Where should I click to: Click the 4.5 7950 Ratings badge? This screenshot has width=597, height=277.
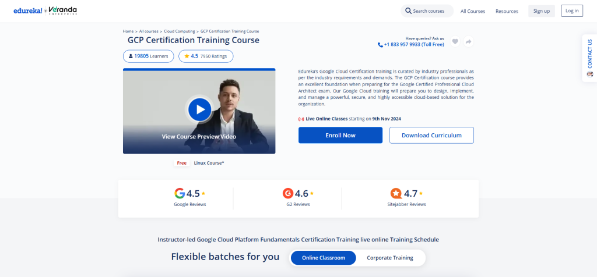coord(206,56)
